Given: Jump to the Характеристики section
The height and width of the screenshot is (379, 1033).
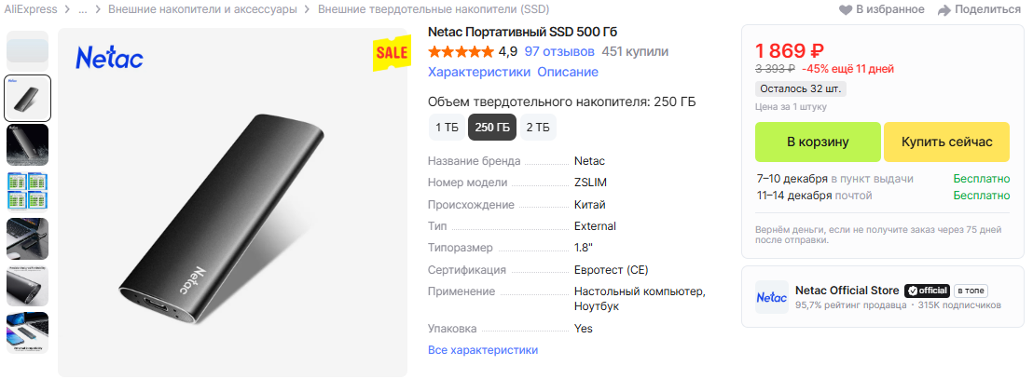Looking at the screenshot, I should point(478,72).
